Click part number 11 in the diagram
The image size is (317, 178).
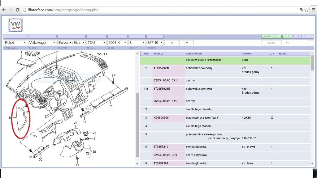coord(105,54)
